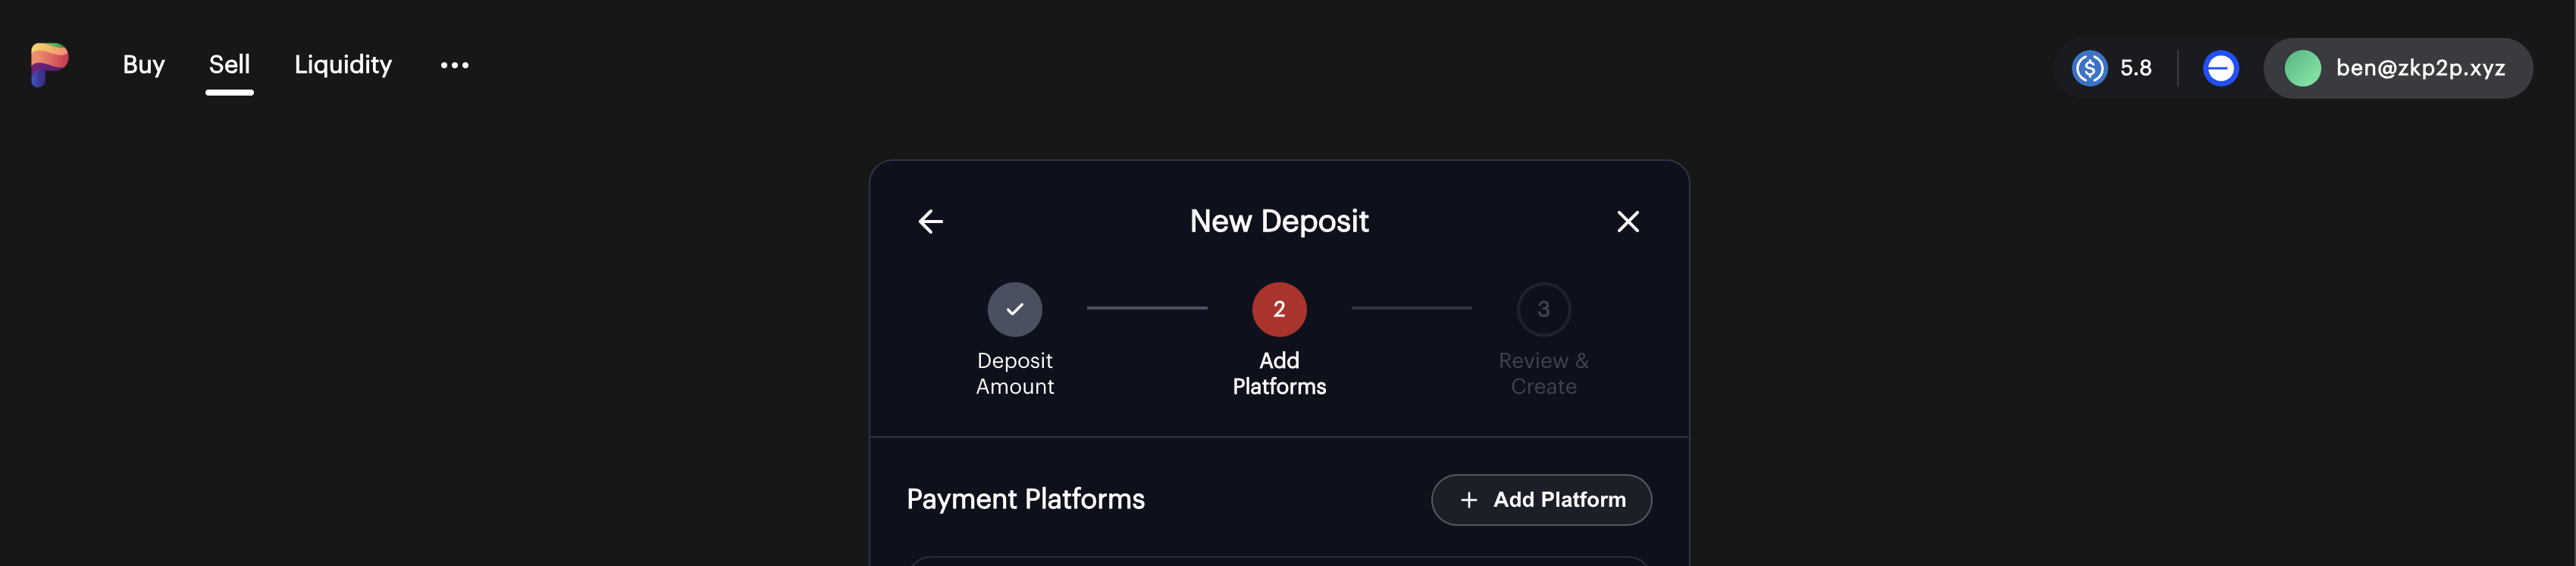This screenshot has height=566, width=2576.
Task: Open the Buy tab
Action: click(x=143, y=65)
